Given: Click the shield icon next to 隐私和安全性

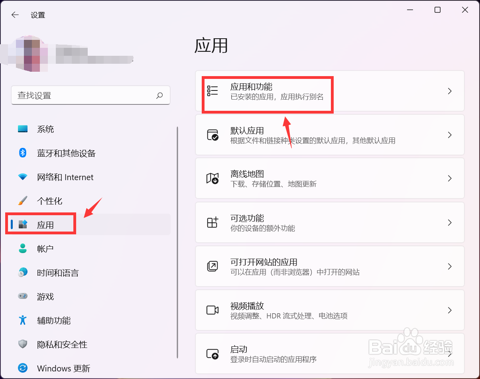Looking at the screenshot, I should [x=23, y=344].
